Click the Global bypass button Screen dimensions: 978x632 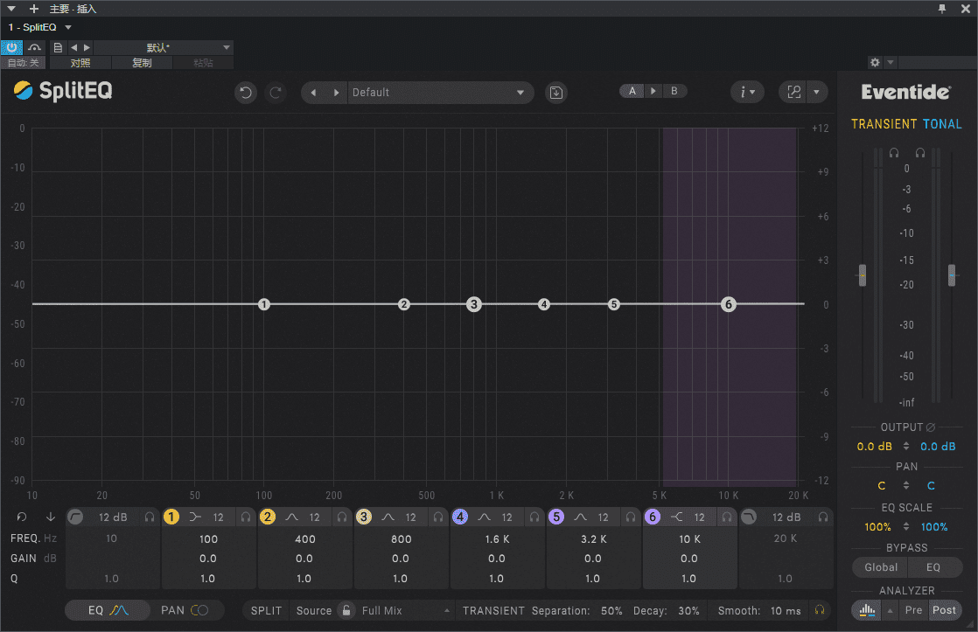point(881,567)
